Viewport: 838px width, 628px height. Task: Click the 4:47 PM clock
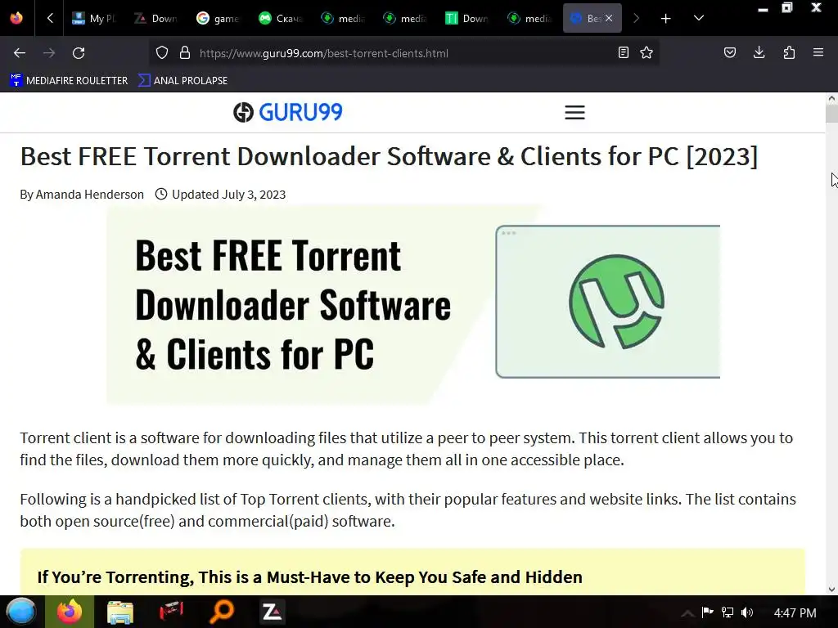(795, 613)
